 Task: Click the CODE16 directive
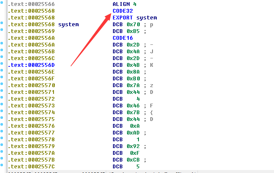(x=122, y=38)
